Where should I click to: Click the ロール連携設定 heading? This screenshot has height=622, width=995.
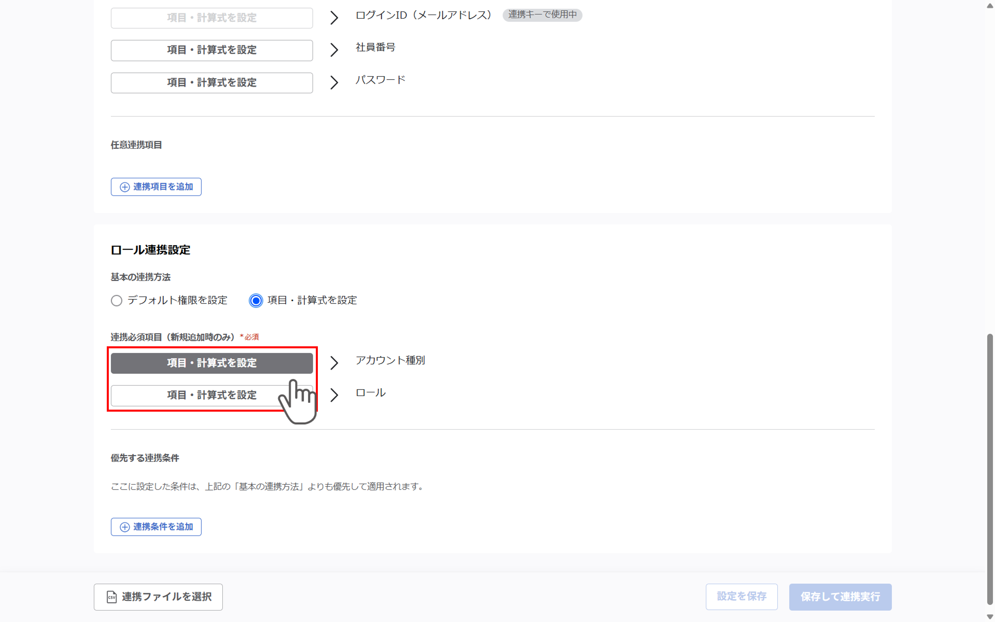[x=151, y=250]
